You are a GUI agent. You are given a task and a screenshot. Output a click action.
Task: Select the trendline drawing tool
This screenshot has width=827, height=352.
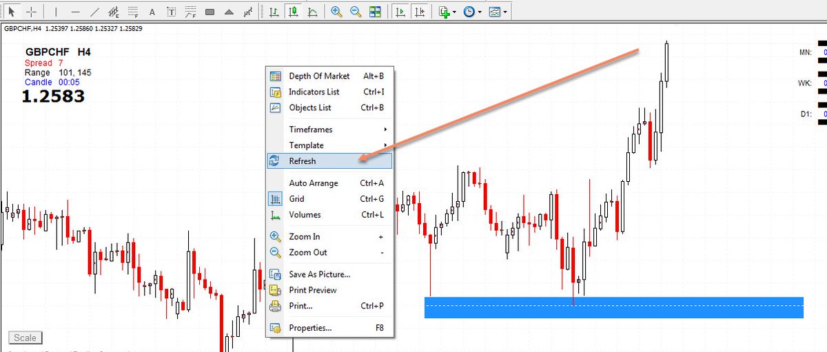pyautogui.click(x=94, y=12)
